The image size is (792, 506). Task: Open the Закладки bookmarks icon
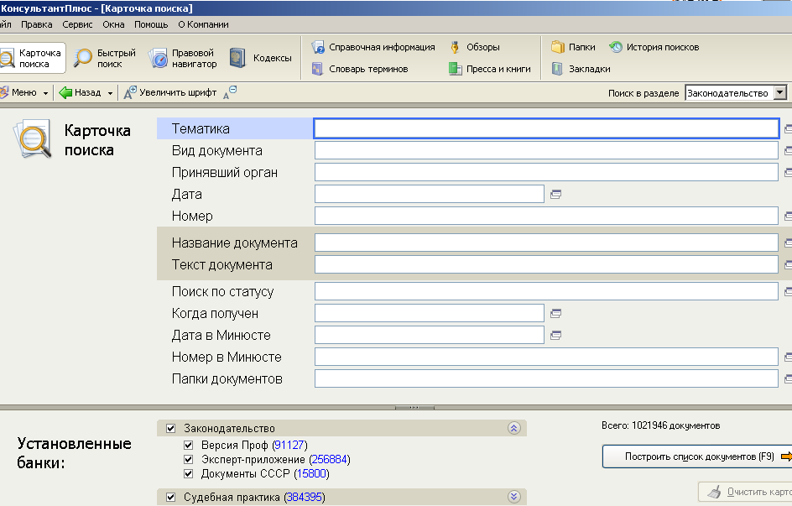(x=557, y=69)
